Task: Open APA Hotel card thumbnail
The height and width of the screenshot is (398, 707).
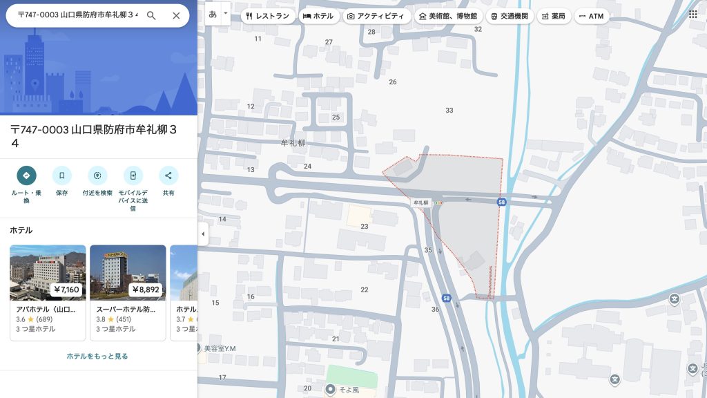Action: pyautogui.click(x=48, y=272)
